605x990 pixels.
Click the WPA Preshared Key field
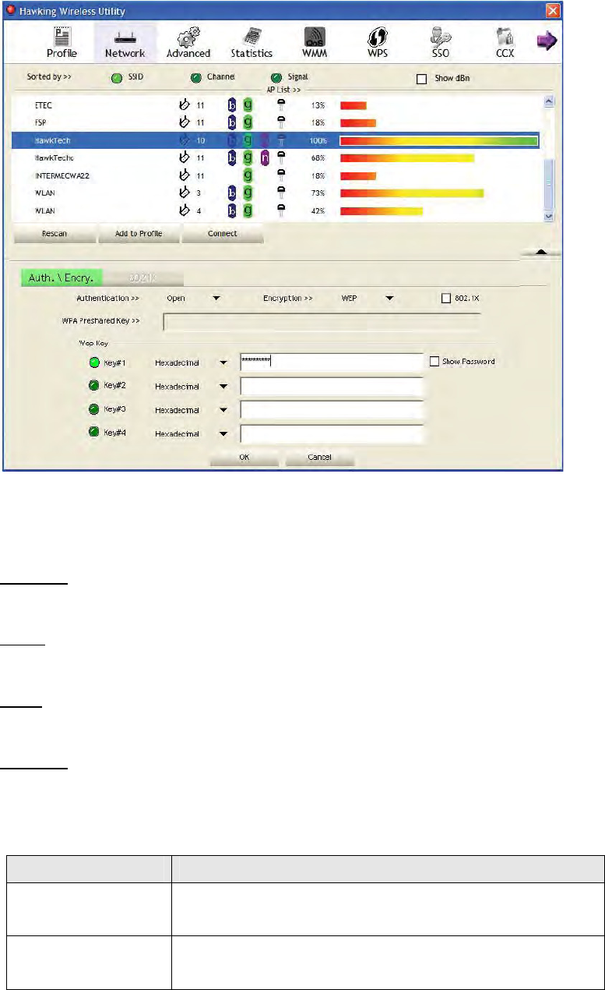pyautogui.click(x=322, y=321)
